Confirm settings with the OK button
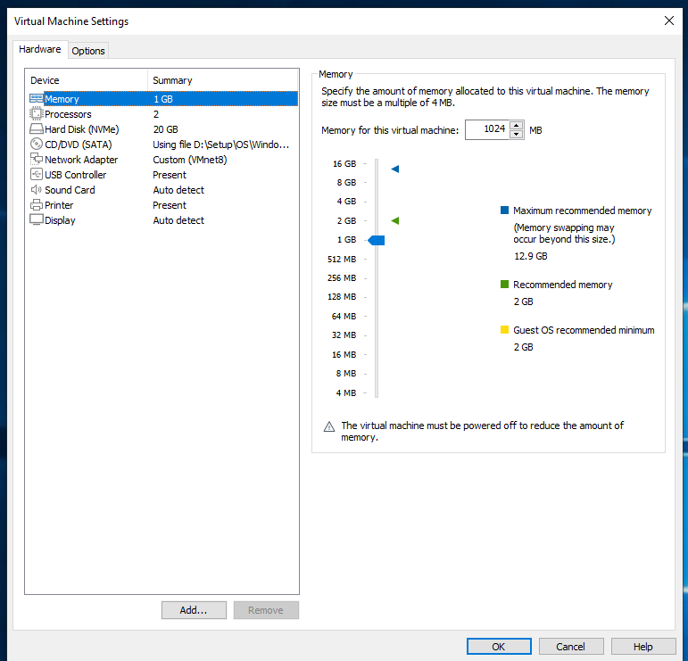The width and height of the screenshot is (688, 661). coord(499,647)
